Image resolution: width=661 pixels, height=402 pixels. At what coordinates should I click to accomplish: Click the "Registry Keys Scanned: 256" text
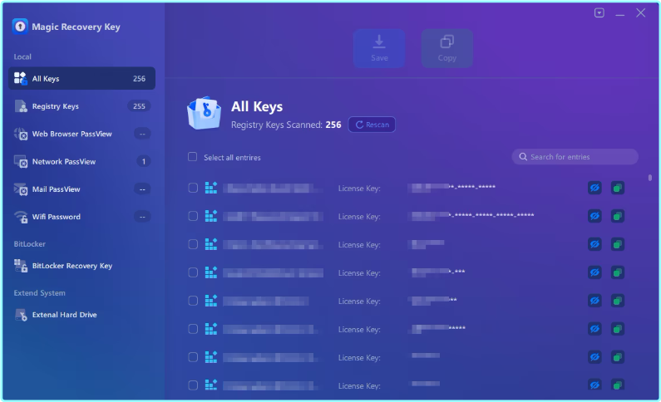tap(286, 125)
